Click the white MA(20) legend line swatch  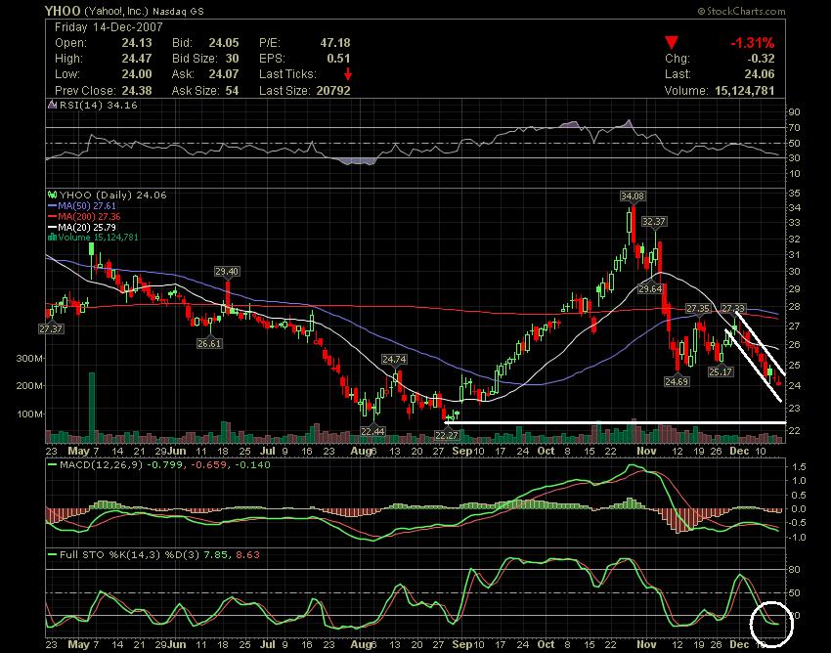click(x=53, y=227)
